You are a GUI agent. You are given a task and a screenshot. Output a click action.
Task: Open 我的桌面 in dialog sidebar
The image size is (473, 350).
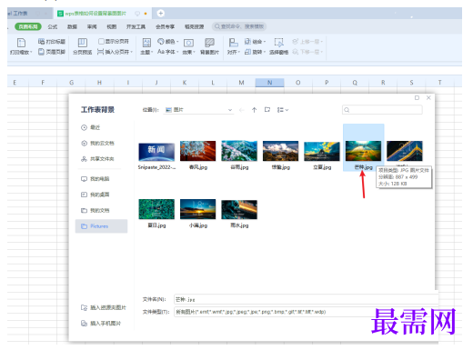(96, 195)
